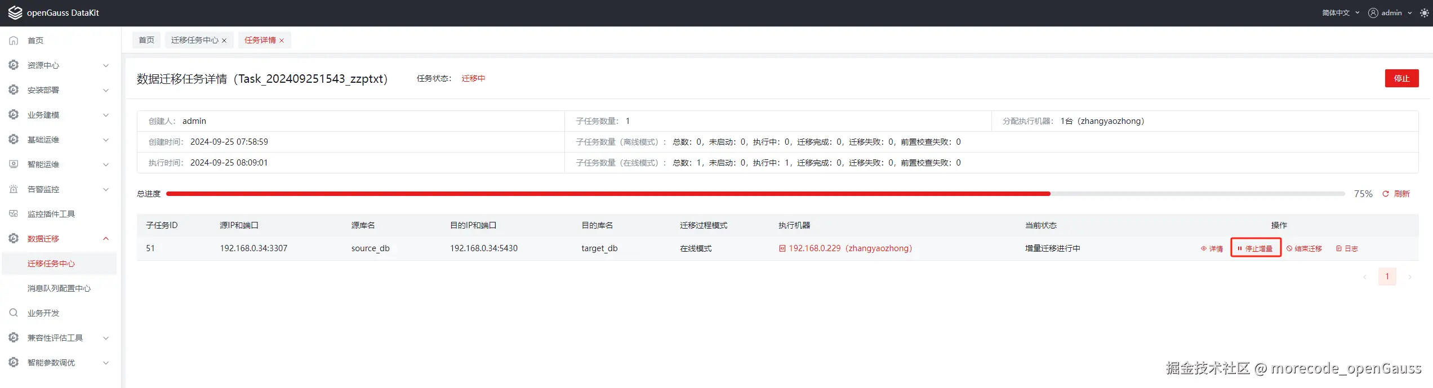1433x388 pixels.
Task: Expand the 智能参数调优 menu chevron
Action: click(x=106, y=363)
